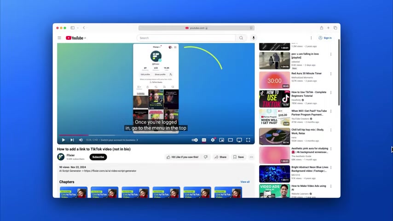
Task: Open options for Bright Abstract Neon Blue Lines
Action: pyautogui.click(x=331, y=168)
